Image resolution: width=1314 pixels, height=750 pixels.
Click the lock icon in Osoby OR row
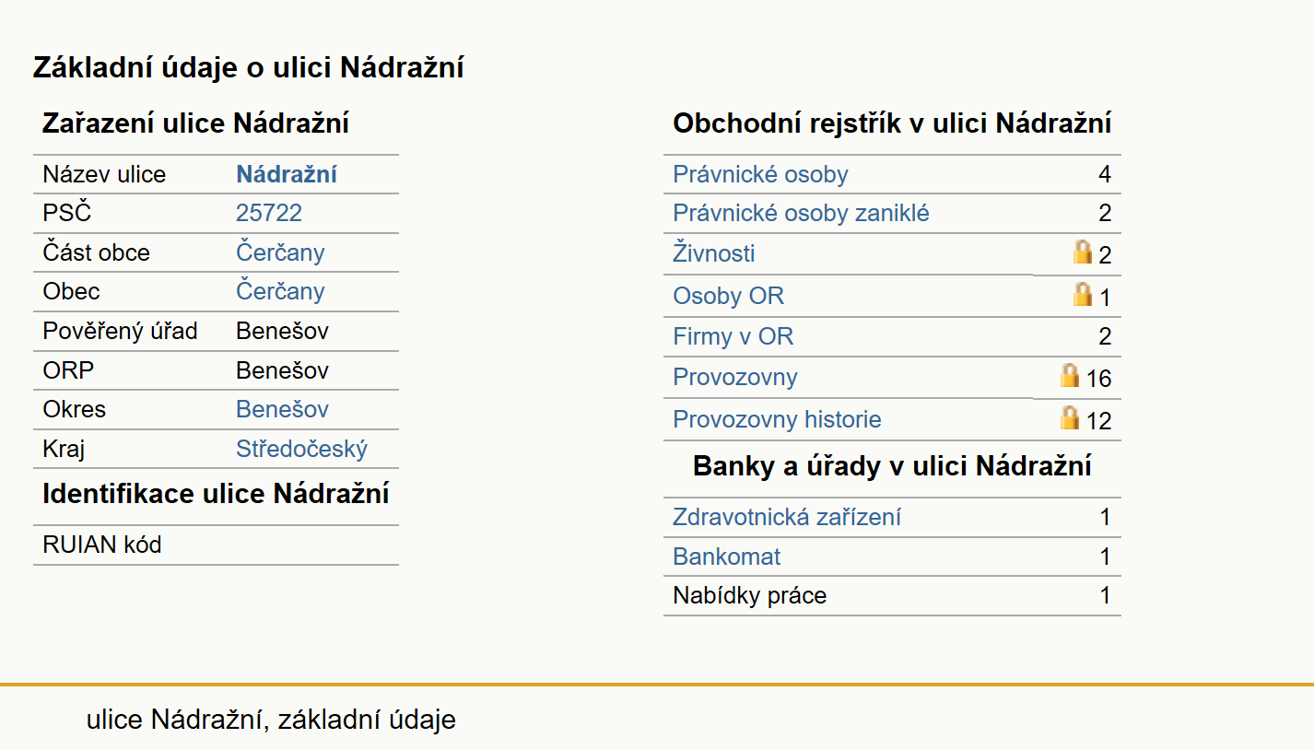pos(1083,294)
